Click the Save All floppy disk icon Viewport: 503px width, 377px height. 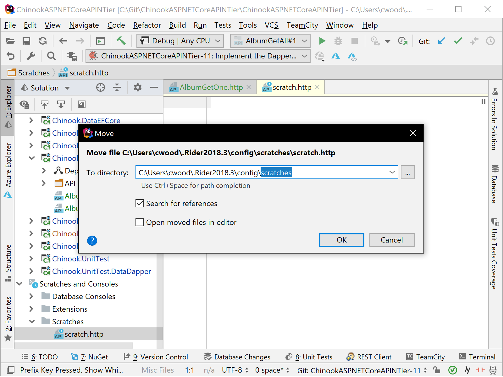tap(26, 41)
